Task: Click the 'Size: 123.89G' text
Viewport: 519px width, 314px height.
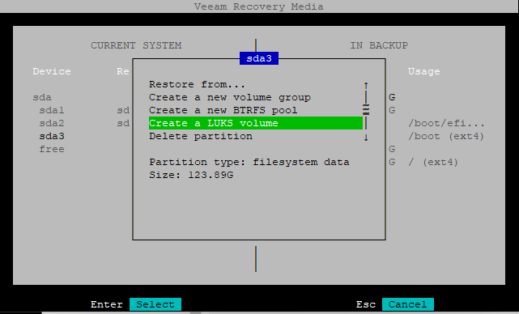Action: (191, 175)
